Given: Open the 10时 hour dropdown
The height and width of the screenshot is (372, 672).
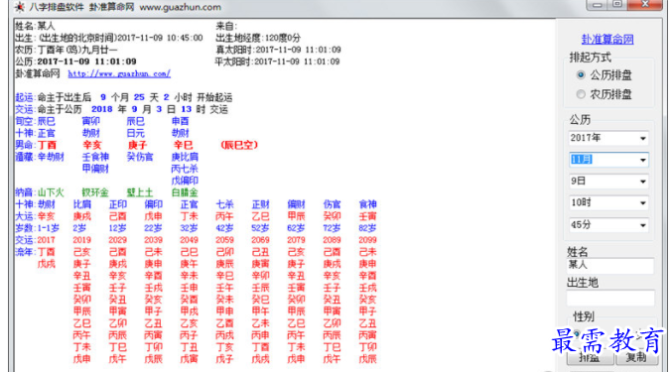Looking at the screenshot, I should pyautogui.click(x=642, y=203).
